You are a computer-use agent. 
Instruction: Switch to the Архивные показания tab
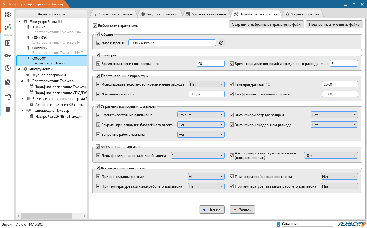point(206,14)
